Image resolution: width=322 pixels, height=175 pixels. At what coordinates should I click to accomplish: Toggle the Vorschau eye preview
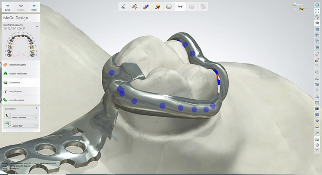coord(20,7)
